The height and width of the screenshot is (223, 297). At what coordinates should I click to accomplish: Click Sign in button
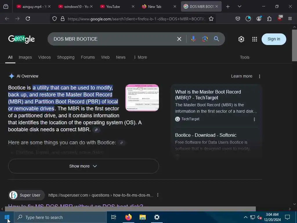pos(274,39)
